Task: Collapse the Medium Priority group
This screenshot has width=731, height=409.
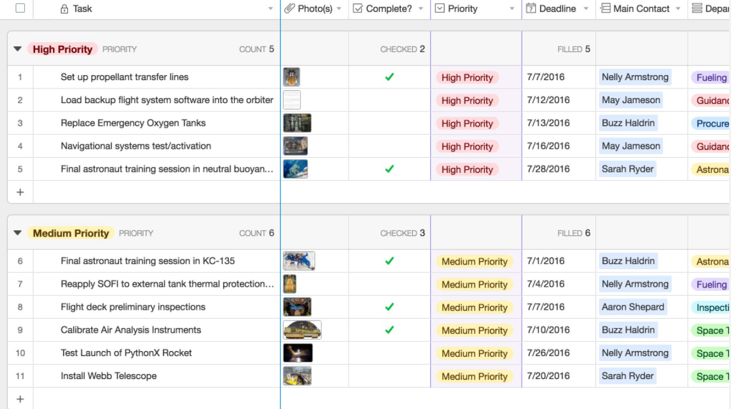Action: 18,233
